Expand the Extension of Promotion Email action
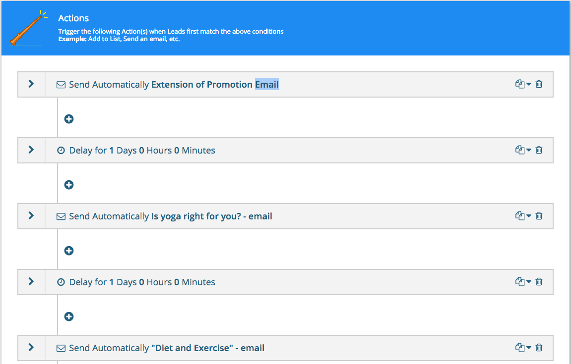 coord(31,84)
